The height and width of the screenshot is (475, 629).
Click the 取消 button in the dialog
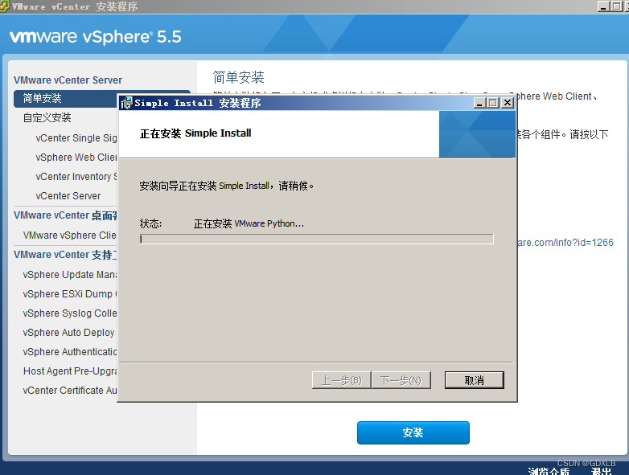[x=474, y=380]
